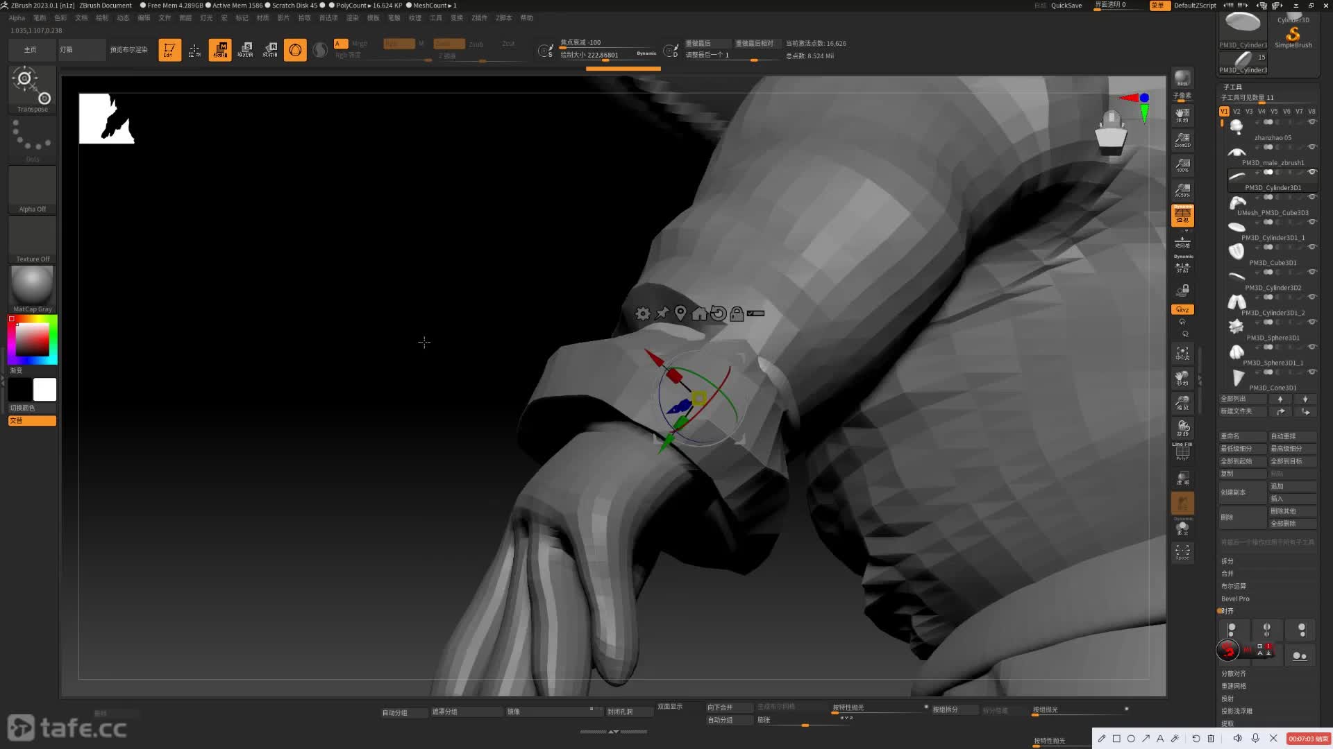This screenshot has width=1333, height=749.
Task: Click the 复制 duplicate button
Action: tap(1243, 474)
